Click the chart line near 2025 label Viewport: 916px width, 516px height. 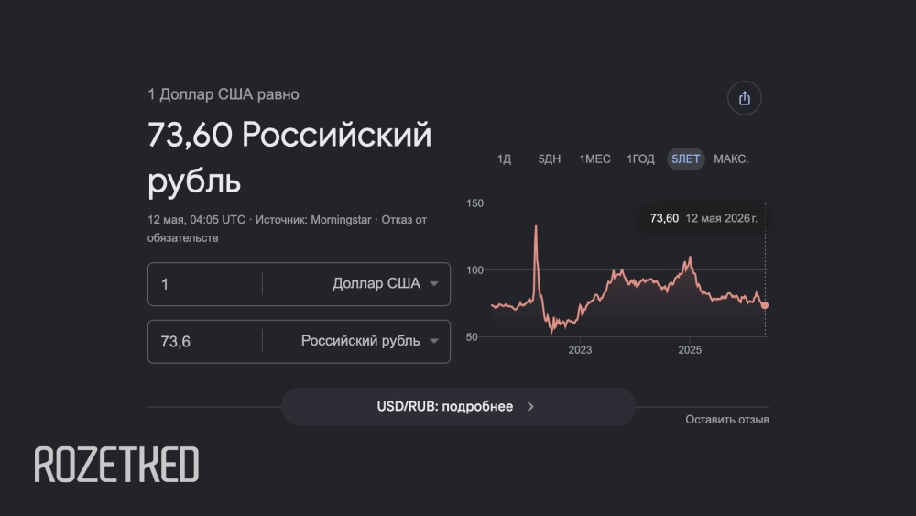coord(690,258)
